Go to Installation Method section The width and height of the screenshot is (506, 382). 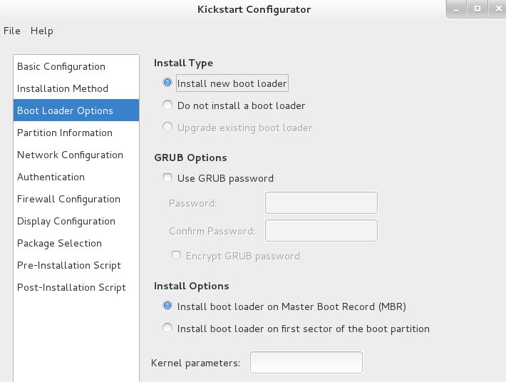[x=76, y=88]
